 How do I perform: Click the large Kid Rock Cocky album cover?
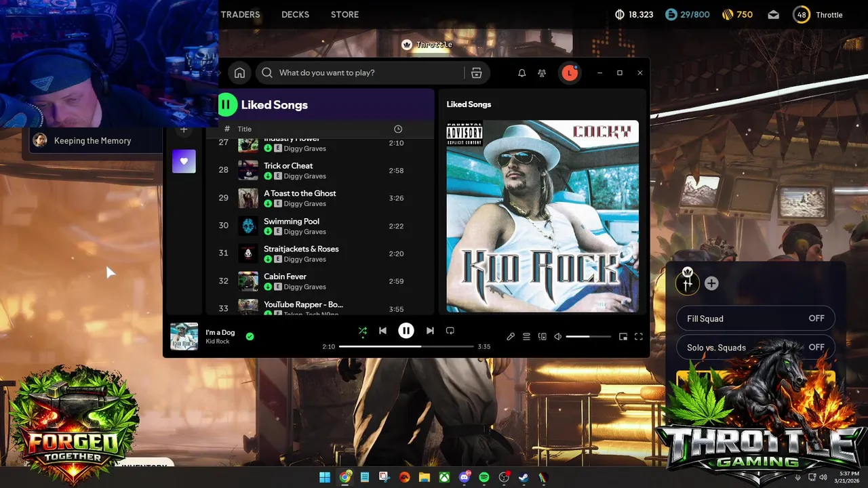pyautogui.click(x=542, y=216)
